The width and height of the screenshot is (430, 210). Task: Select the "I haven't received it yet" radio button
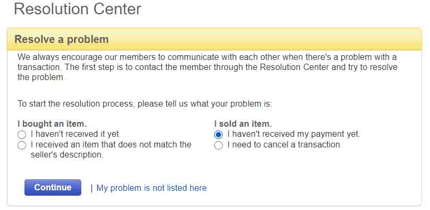[x=22, y=135]
